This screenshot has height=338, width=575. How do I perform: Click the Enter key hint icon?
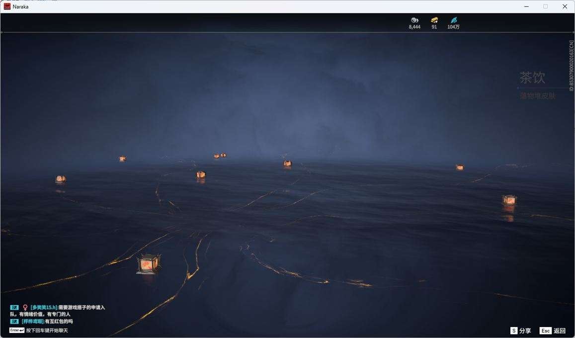16,331
